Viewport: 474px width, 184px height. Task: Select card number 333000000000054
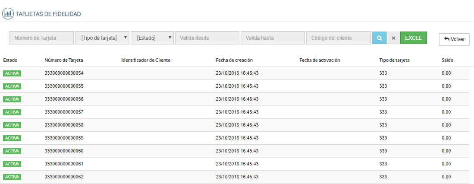pyautogui.click(x=64, y=73)
